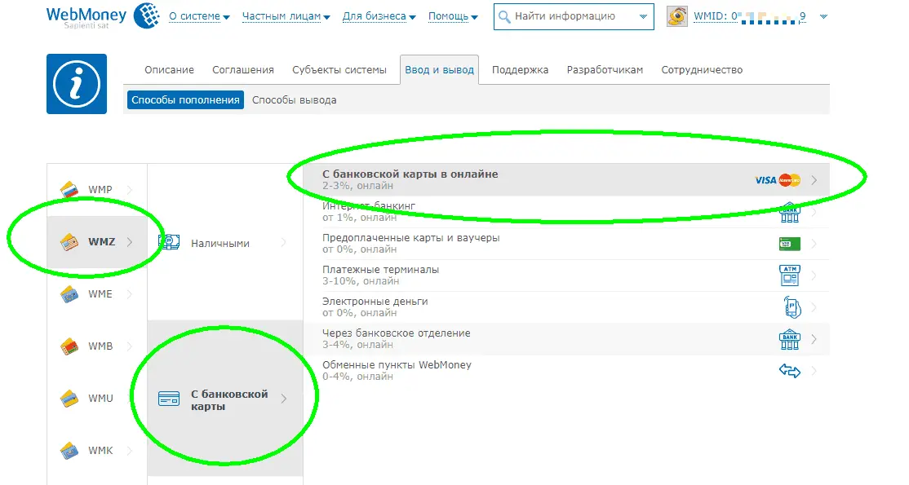
Task: Open the Частным лицам dropdown menu
Action: pyautogui.click(x=286, y=17)
